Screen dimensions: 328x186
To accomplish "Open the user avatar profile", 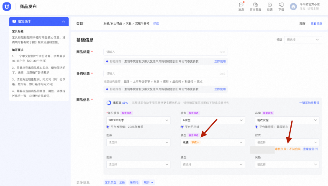I will (x=293, y=7).
